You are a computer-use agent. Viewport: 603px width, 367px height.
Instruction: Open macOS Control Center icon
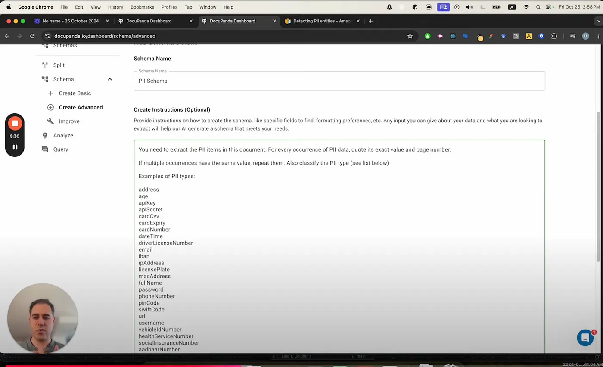[549, 7]
